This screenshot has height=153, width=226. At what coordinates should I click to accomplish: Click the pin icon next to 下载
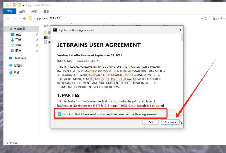tap(37, 40)
